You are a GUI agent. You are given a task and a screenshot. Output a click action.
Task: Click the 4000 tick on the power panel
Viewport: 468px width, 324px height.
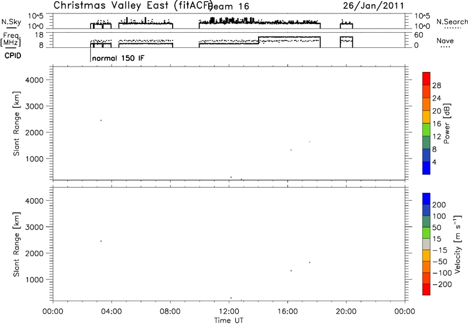click(x=35, y=80)
